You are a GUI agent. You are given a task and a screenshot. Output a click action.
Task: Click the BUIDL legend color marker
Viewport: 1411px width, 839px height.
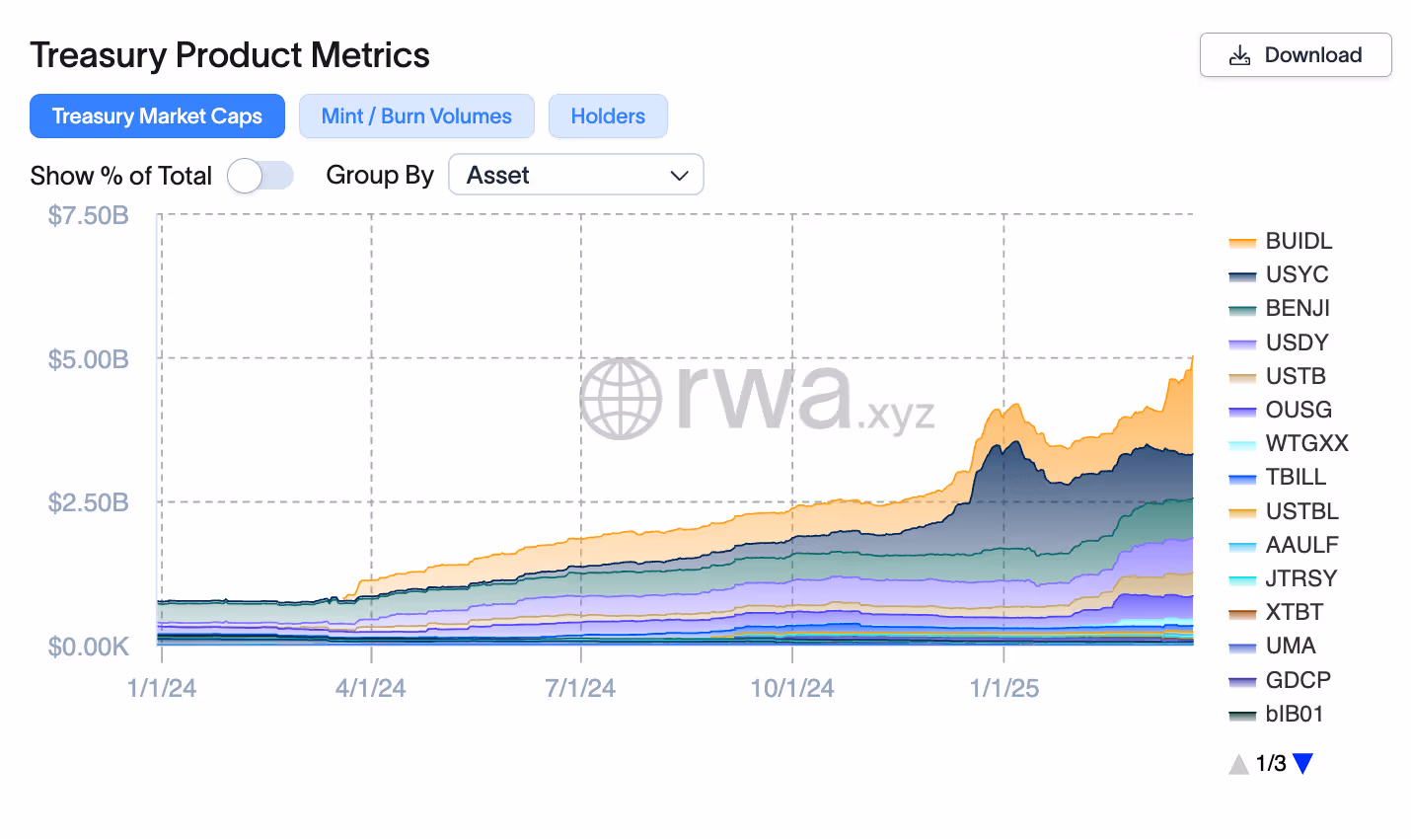pyautogui.click(x=1243, y=241)
